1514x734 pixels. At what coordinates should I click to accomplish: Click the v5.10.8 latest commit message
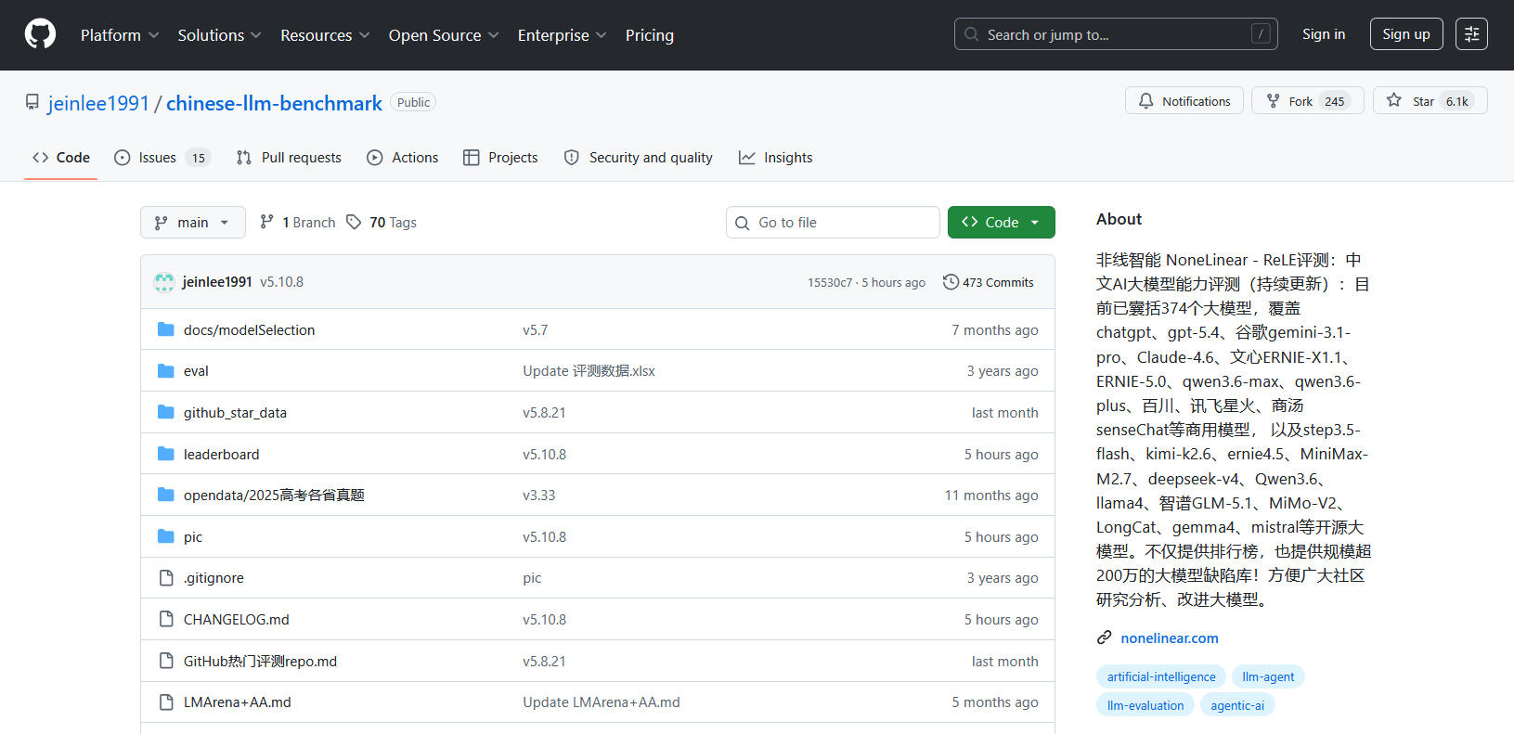pos(281,282)
